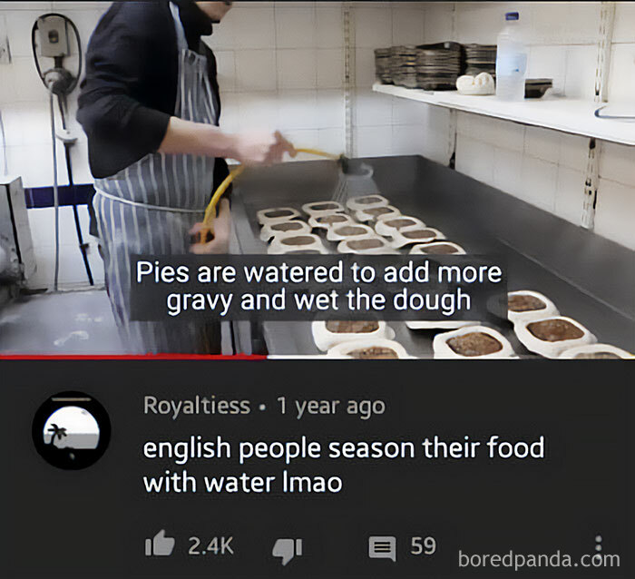Open the Royaltiess channel username link
This screenshot has height=579, width=635.
point(197,405)
